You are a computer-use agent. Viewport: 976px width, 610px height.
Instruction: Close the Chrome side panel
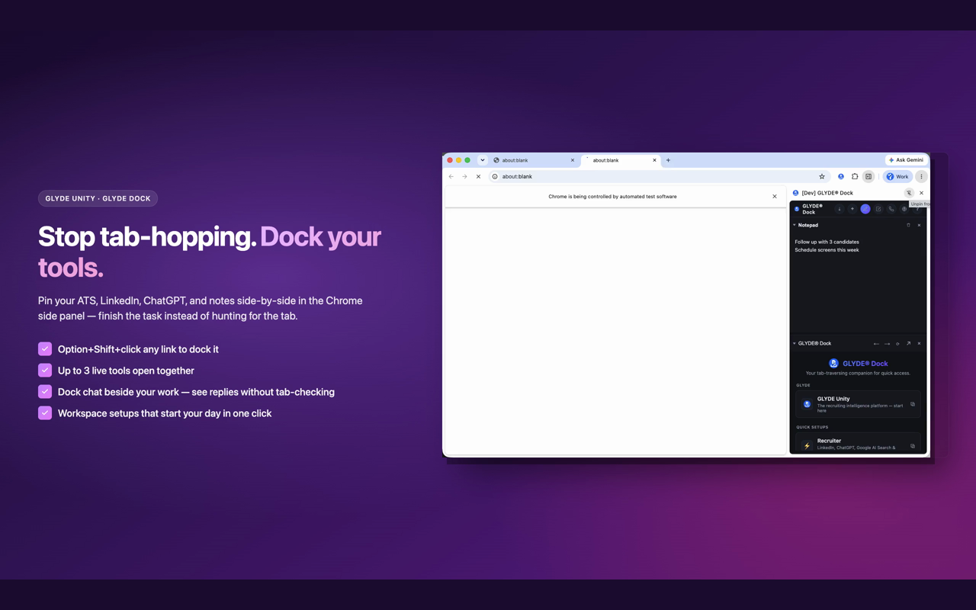(x=921, y=193)
